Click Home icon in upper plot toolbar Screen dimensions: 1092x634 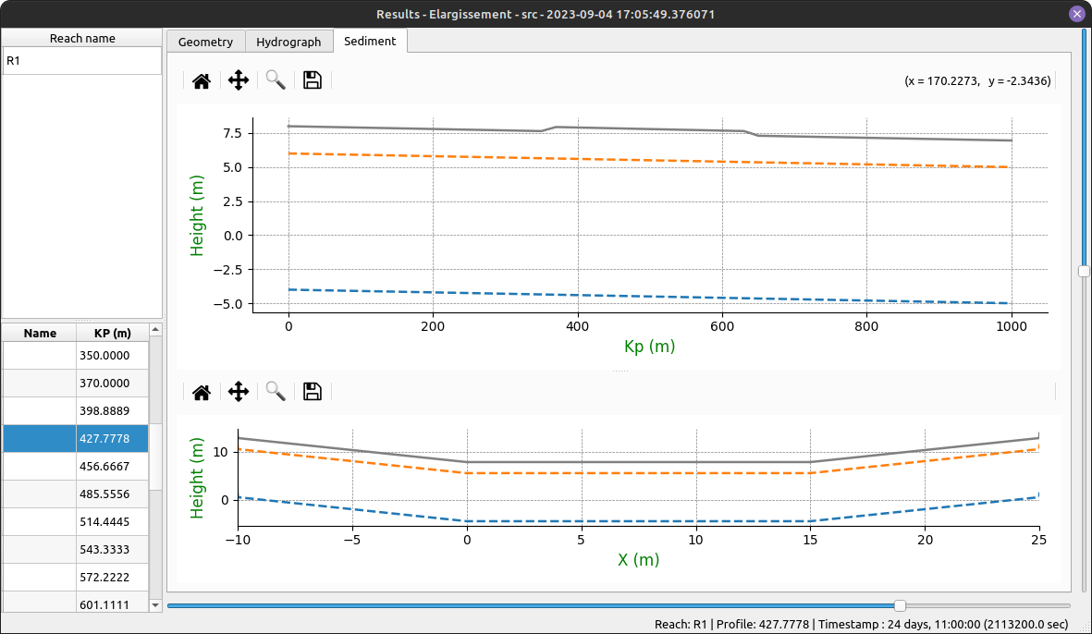pos(202,80)
